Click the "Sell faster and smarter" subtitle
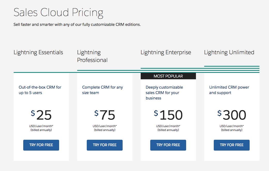 point(77,25)
